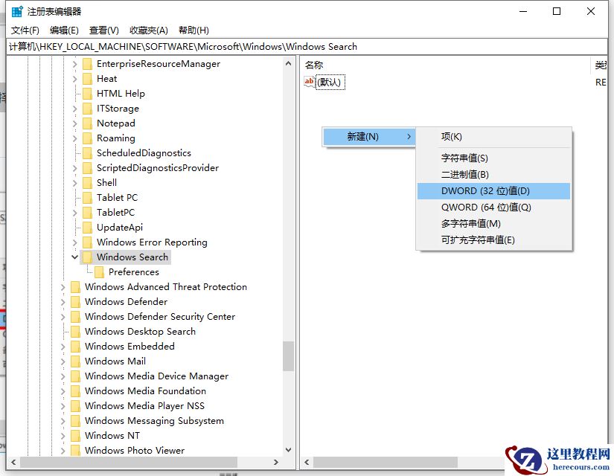This screenshot has height=476, width=614.
Task: Click the Preferences folder icon
Action: (x=99, y=271)
